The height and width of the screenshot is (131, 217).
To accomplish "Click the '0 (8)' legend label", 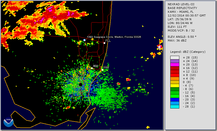I will pyautogui.click(x=187, y=82).
